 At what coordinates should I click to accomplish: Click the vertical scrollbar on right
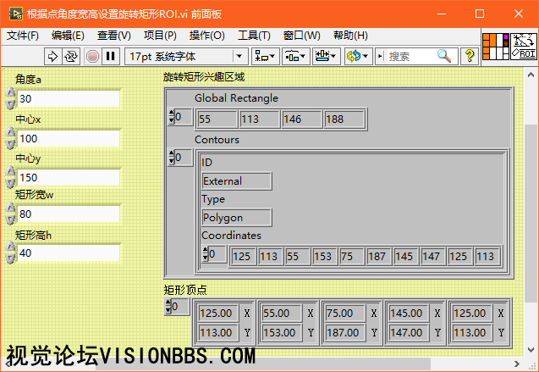click(x=531, y=212)
